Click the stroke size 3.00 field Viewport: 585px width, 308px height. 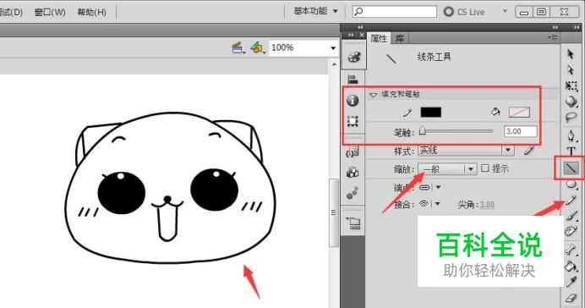(521, 131)
